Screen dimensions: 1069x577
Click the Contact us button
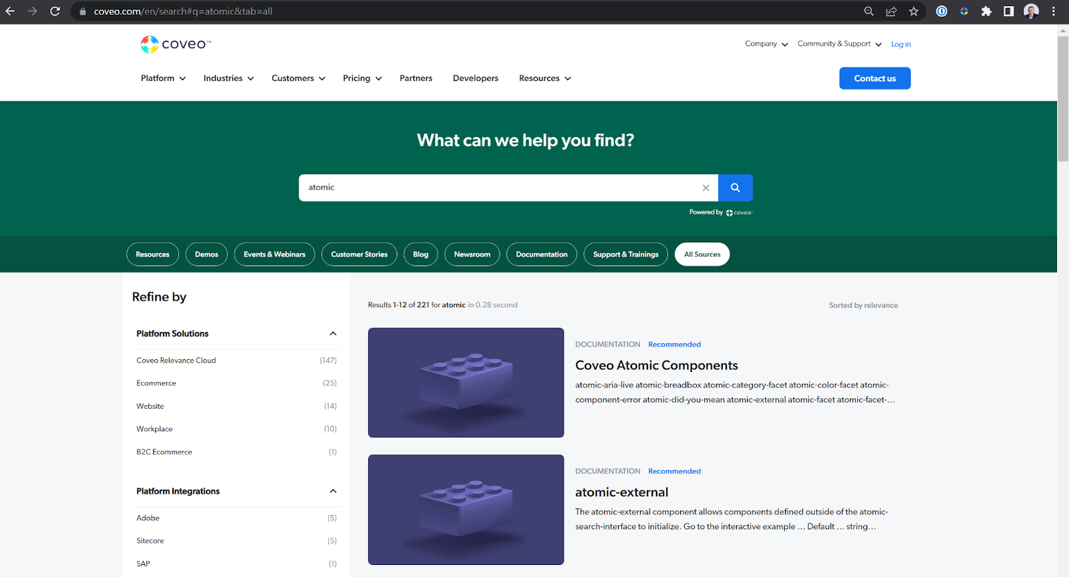(x=875, y=78)
